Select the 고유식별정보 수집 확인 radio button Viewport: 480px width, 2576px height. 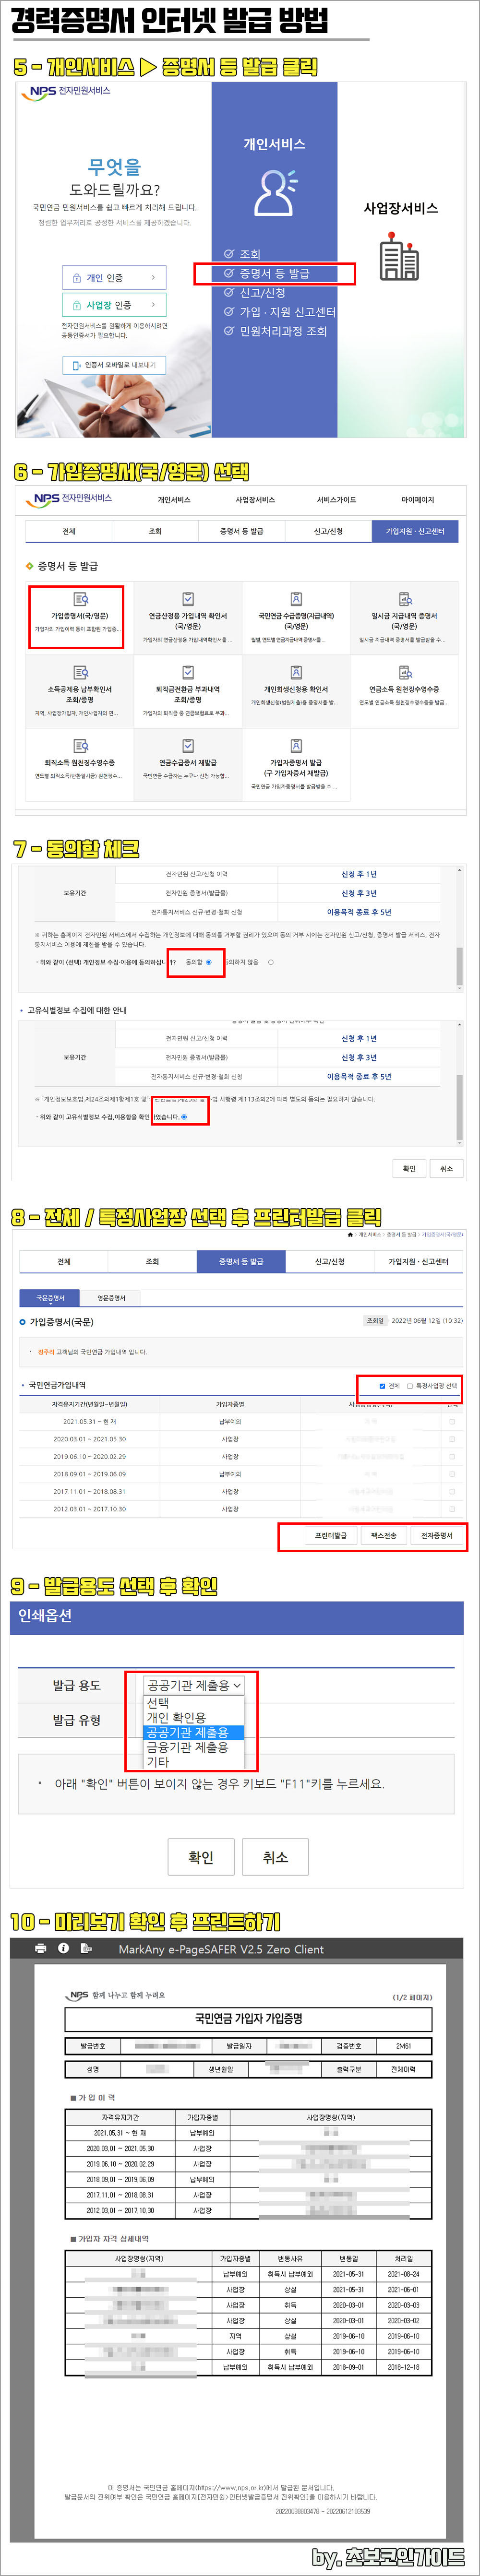point(184,1117)
